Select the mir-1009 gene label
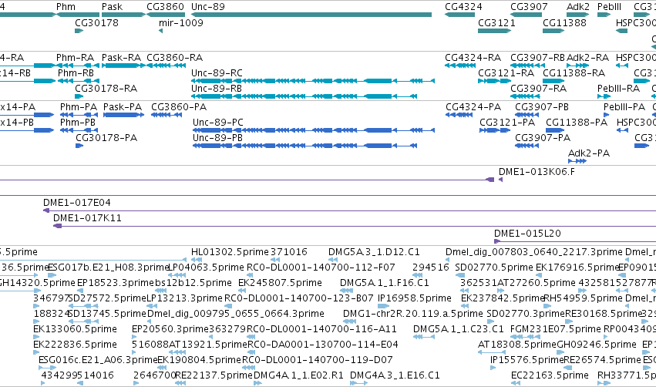656x387 pixels. [x=180, y=22]
